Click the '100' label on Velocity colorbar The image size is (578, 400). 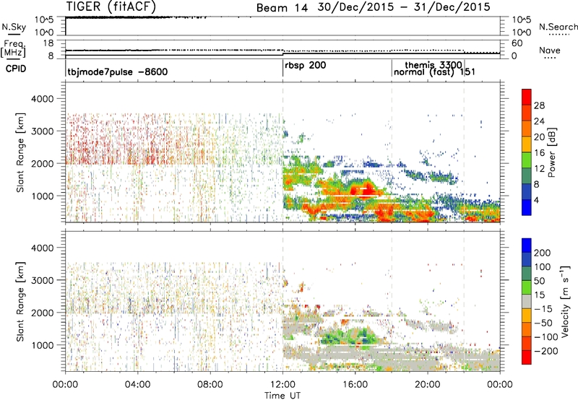coord(543,267)
